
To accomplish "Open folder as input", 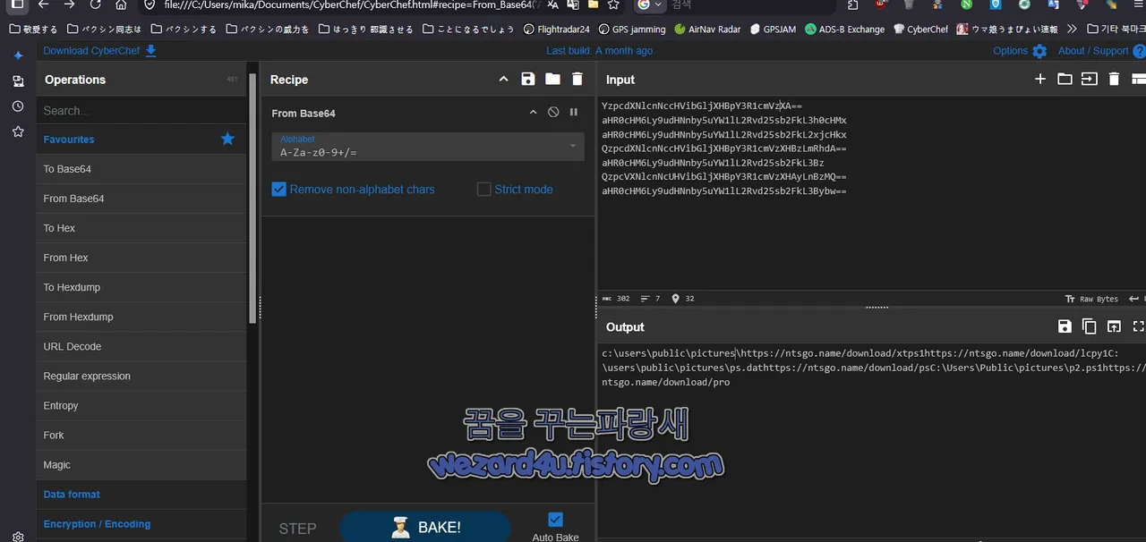I will [x=1065, y=80].
